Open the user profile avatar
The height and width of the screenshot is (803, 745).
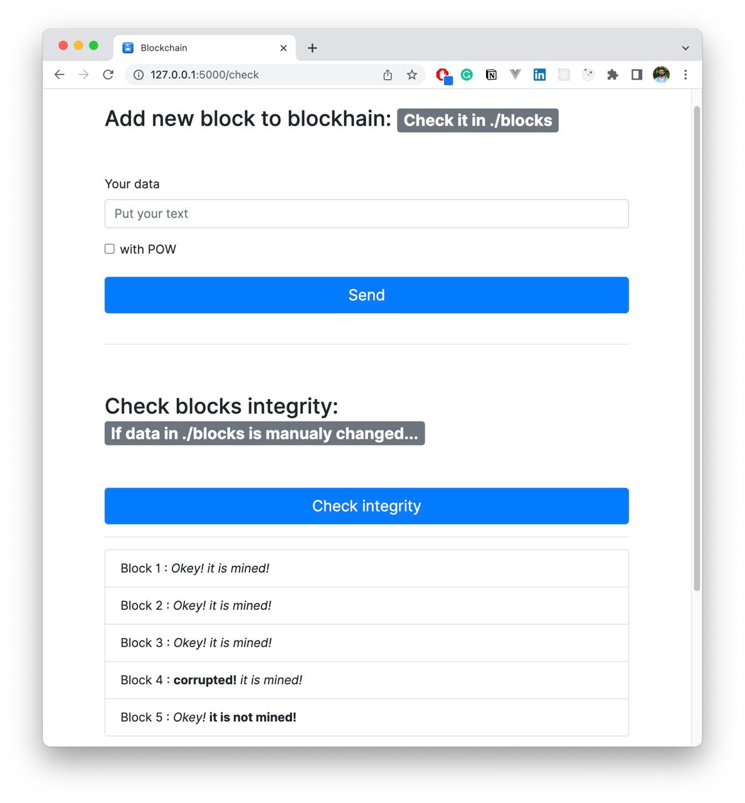pos(661,75)
